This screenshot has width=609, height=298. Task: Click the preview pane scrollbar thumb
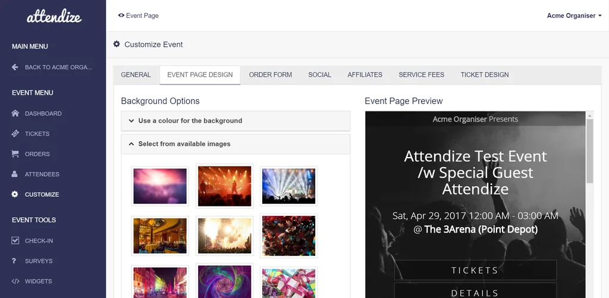(589, 150)
